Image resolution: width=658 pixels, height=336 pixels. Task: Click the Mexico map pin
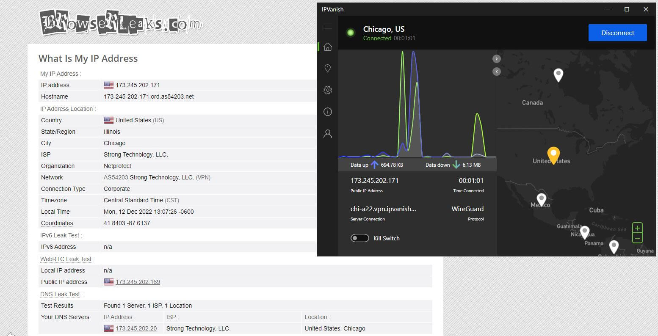pos(541,199)
